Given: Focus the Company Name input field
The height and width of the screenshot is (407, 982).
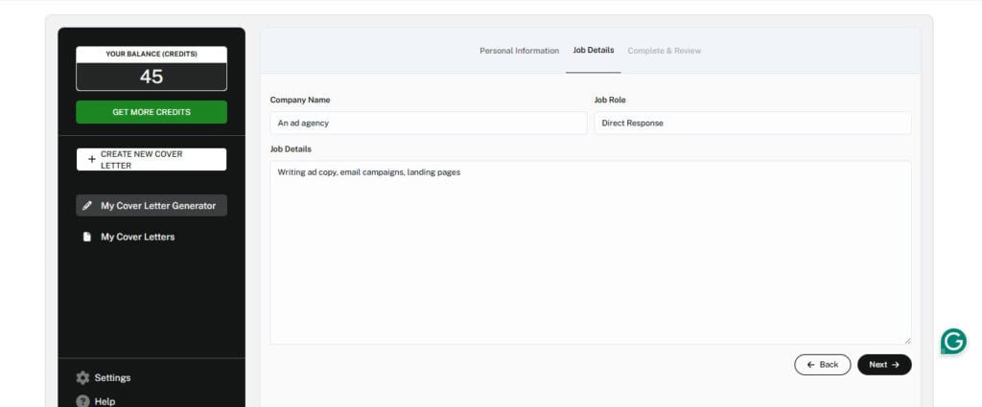Looking at the screenshot, I should [x=429, y=123].
